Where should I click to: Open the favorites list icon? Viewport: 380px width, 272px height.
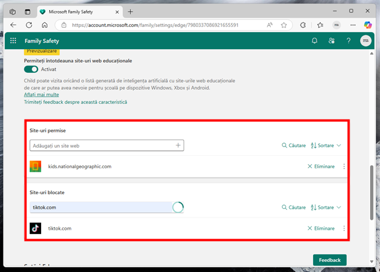[320, 25]
